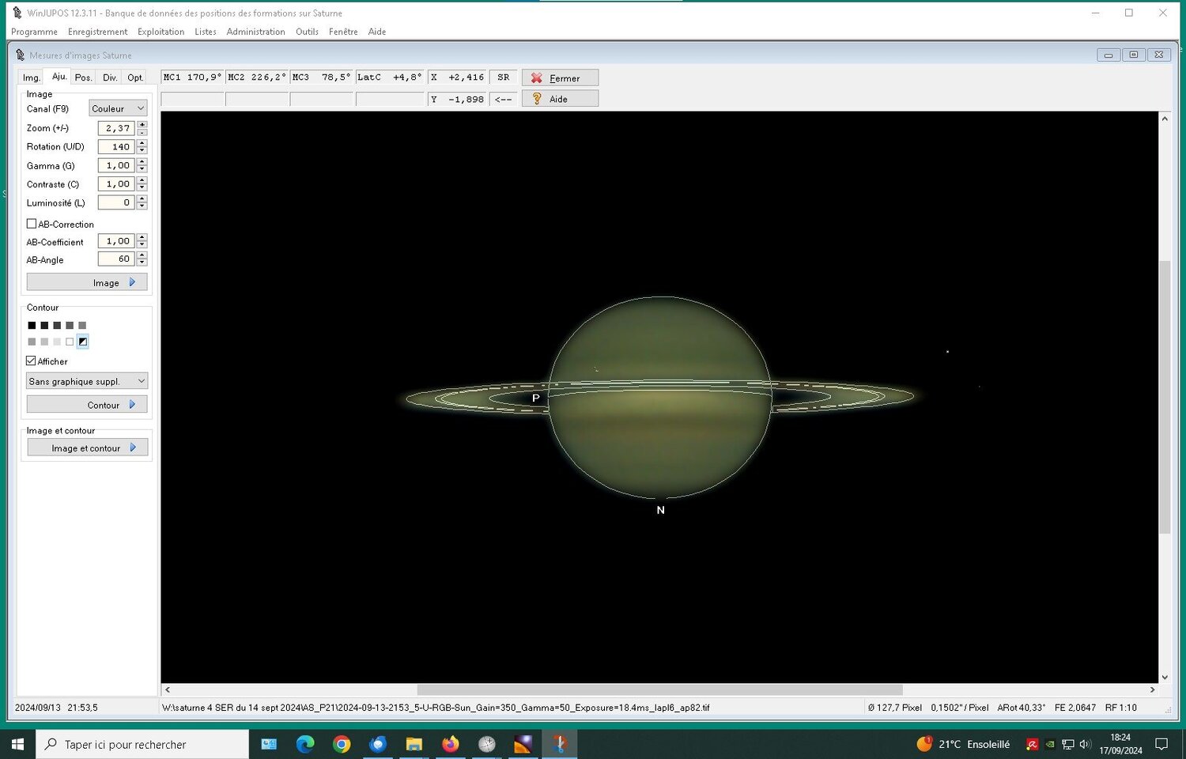Select the black contour color swatch
Screen dimensions: 1186x759
click(32, 326)
